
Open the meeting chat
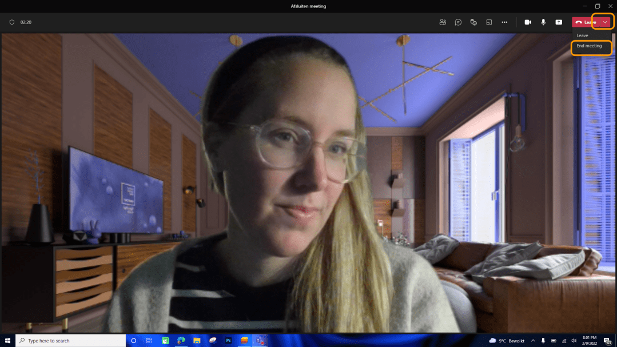tap(458, 22)
